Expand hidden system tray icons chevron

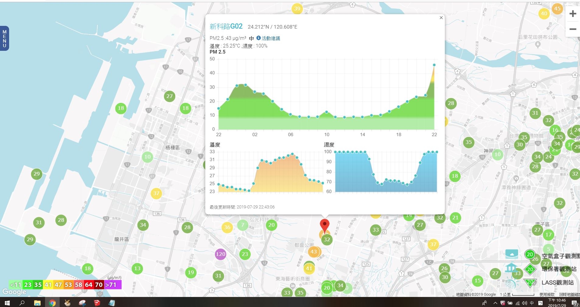[495, 303]
